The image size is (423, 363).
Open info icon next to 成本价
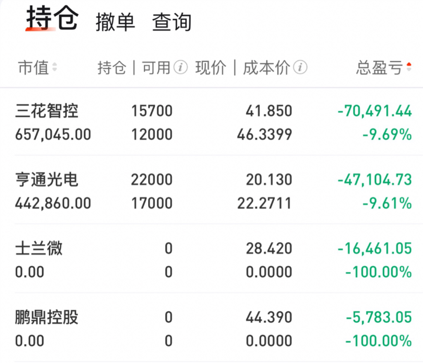[x=300, y=67]
